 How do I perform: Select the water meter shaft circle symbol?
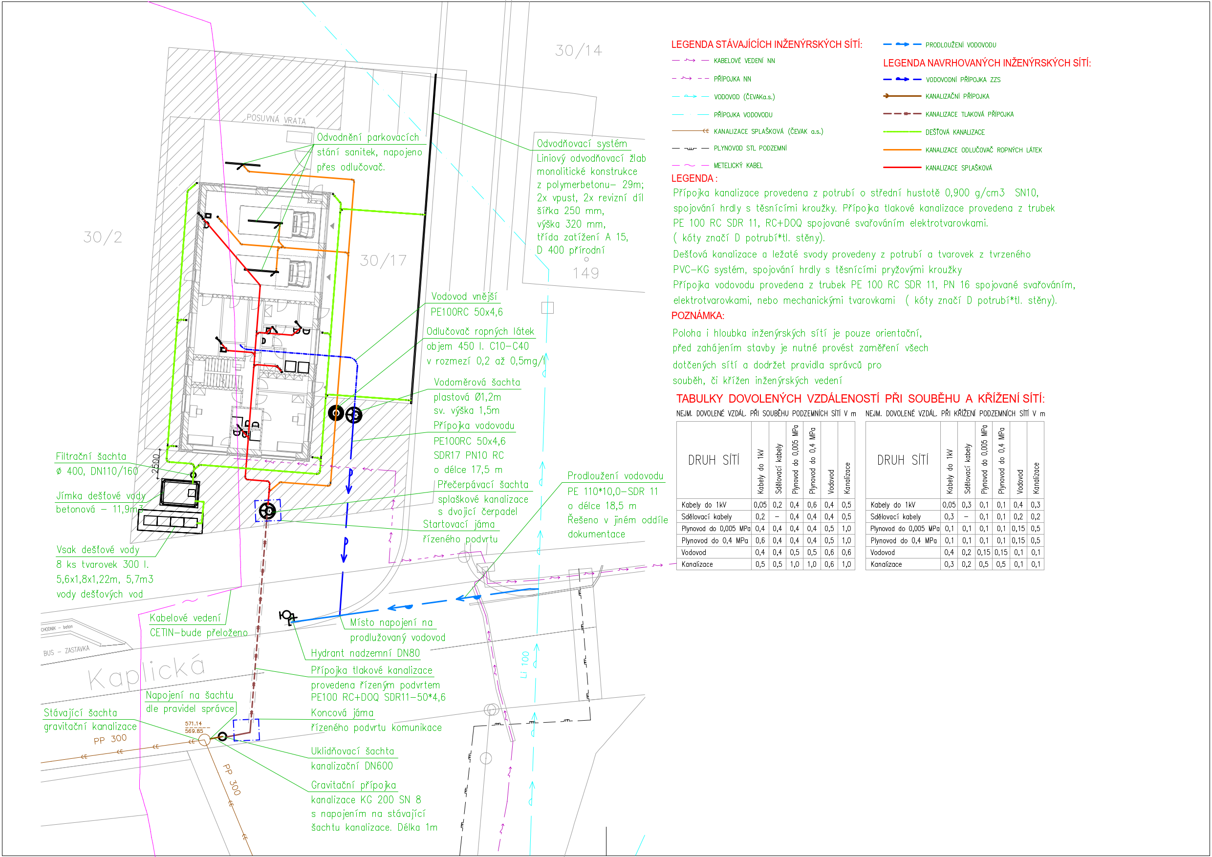pos(354,415)
